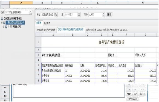Click cell 新世纪纸业集团总公司 in row 6

click(53, 70)
